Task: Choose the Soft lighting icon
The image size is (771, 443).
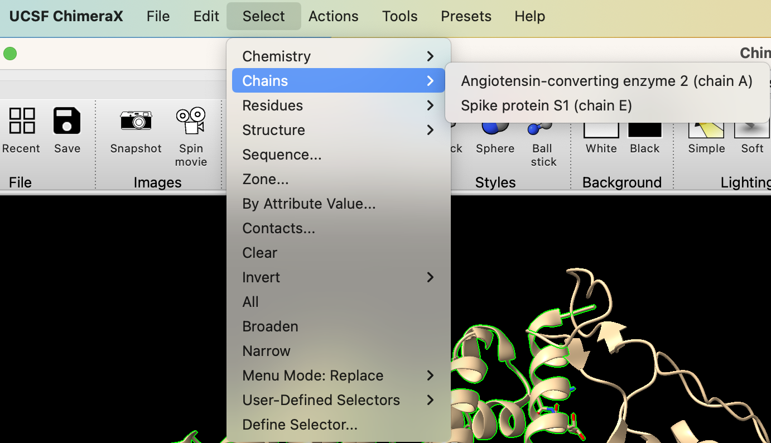Action: tap(752, 127)
